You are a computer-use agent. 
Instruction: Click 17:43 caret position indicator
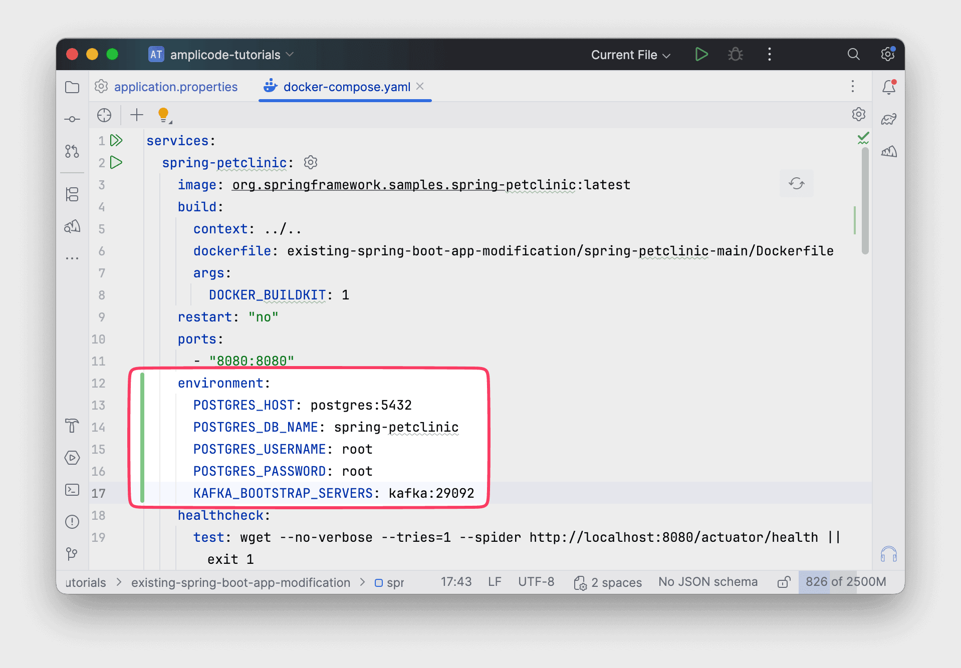[456, 582]
